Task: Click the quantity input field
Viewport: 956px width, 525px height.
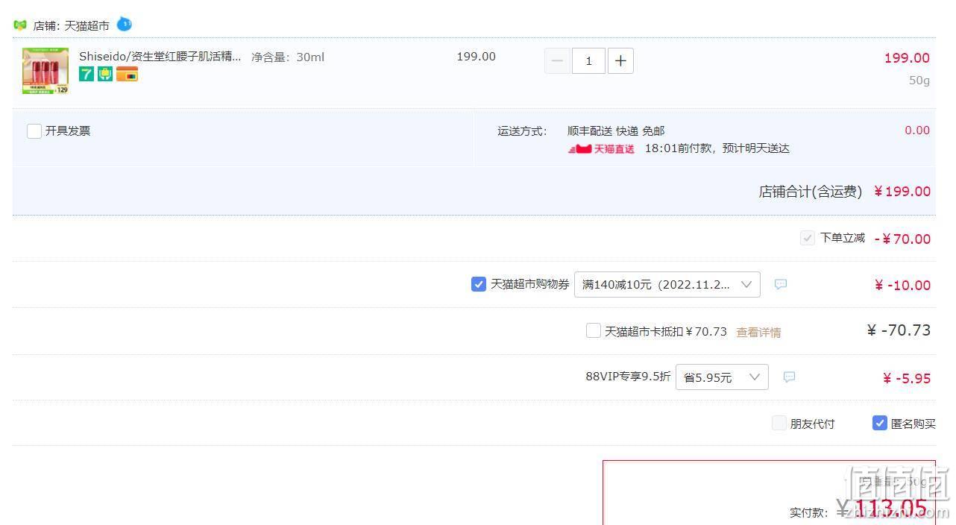Action: (x=588, y=60)
